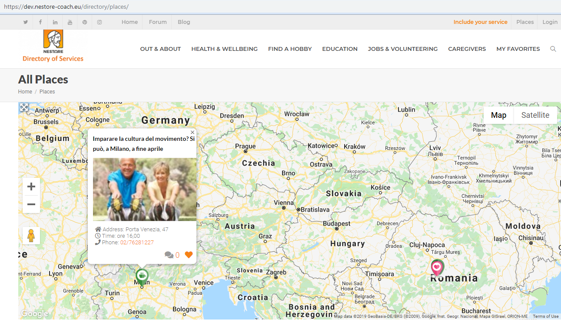
Task: Click the orange heart favorite icon
Action: pyautogui.click(x=189, y=255)
